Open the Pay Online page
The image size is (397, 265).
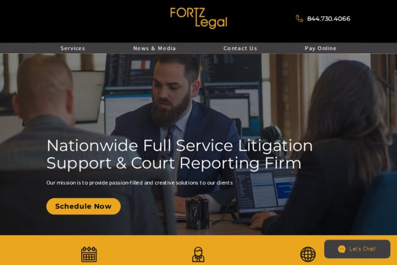coord(320,48)
